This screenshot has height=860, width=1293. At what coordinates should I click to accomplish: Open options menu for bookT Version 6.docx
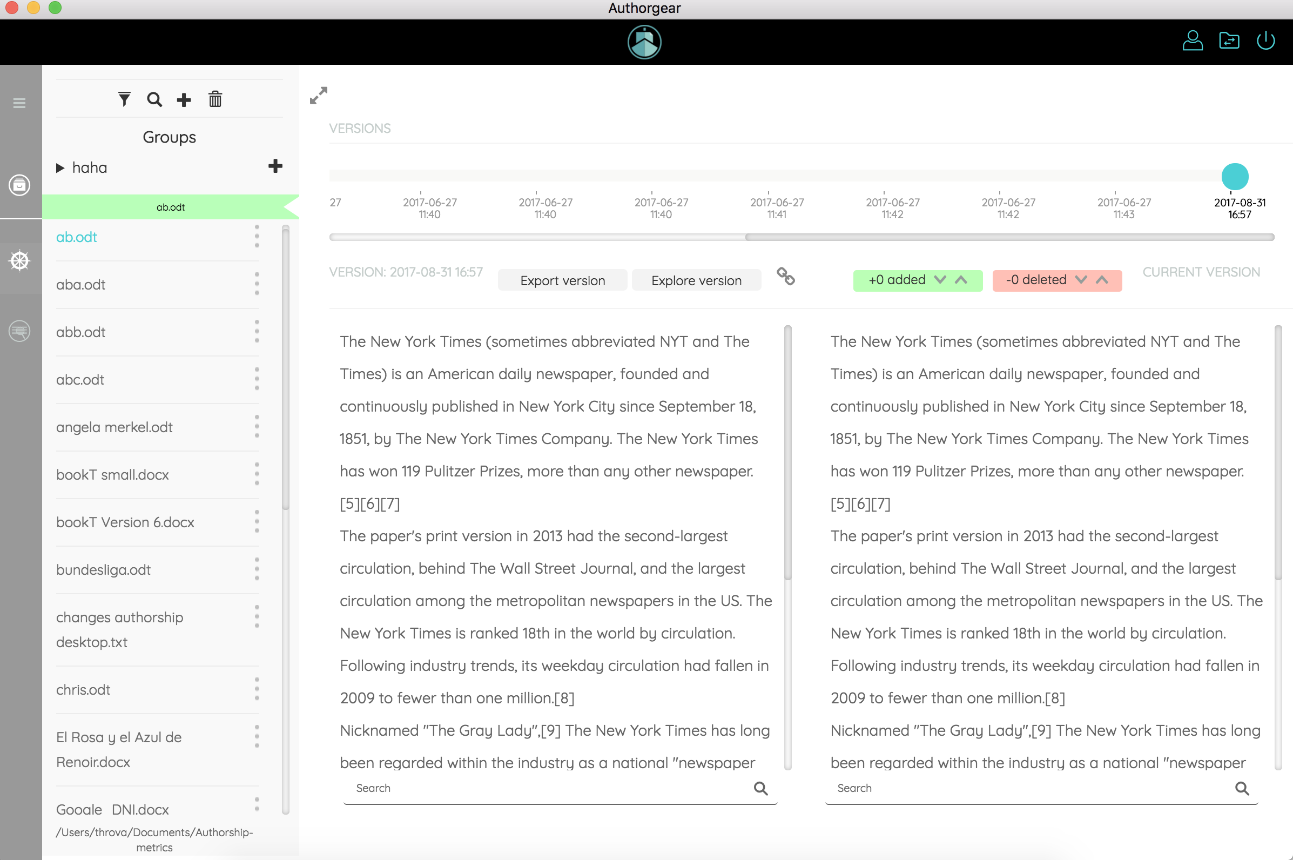click(257, 522)
